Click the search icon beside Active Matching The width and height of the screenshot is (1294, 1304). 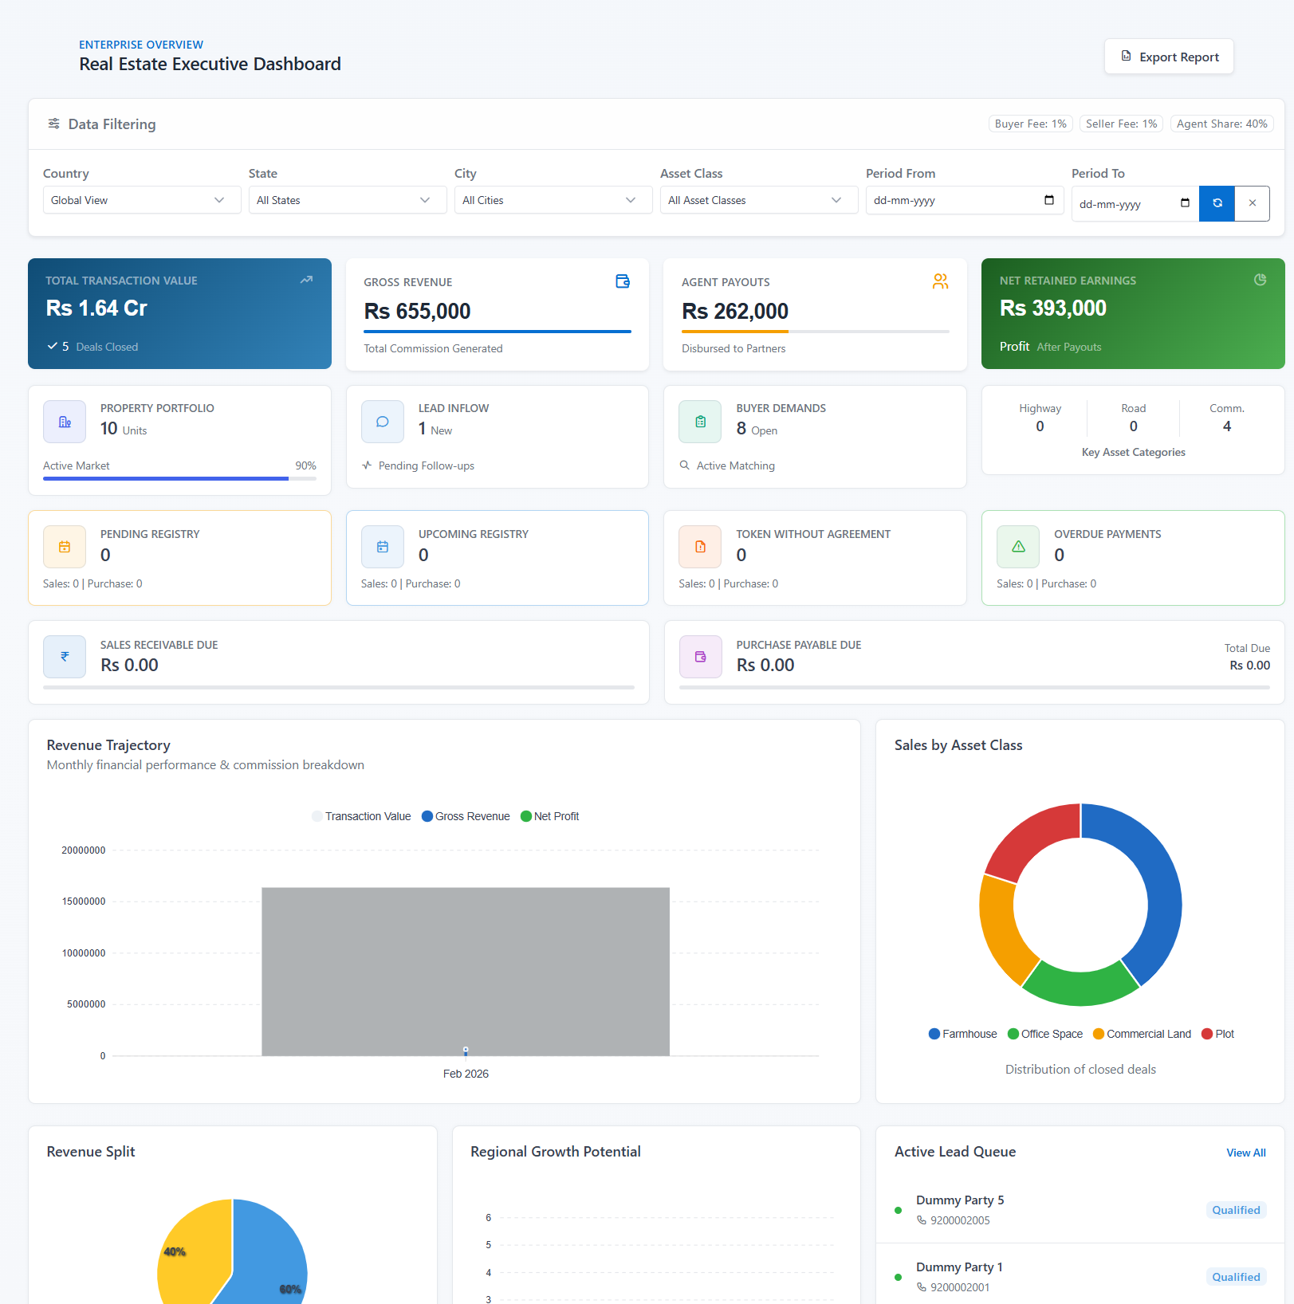[x=684, y=465]
